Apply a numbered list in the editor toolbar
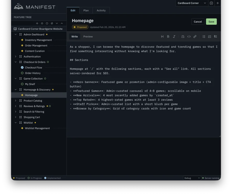 [x=209, y=37]
